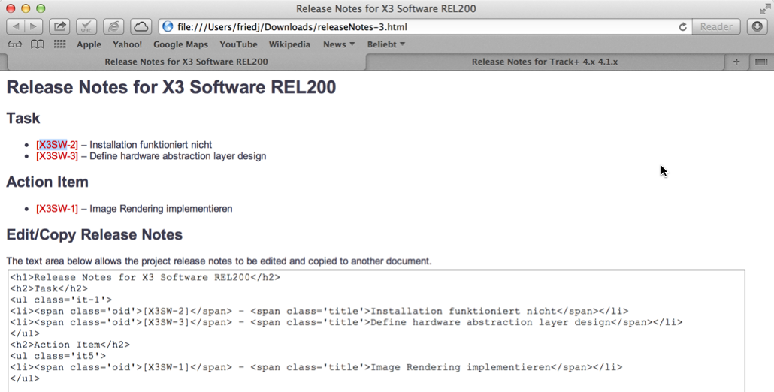The height and width of the screenshot is (392, 774).
Task: Expand the Beliebt bookmarks folder
Action: [386, 44]
